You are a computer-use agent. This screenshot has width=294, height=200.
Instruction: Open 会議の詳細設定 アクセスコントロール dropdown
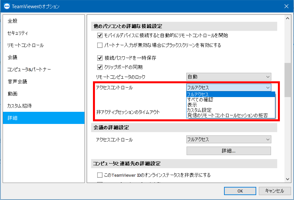[x=229, y=139]
